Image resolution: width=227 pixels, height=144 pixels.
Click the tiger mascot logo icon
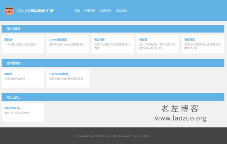pos(9,11)
